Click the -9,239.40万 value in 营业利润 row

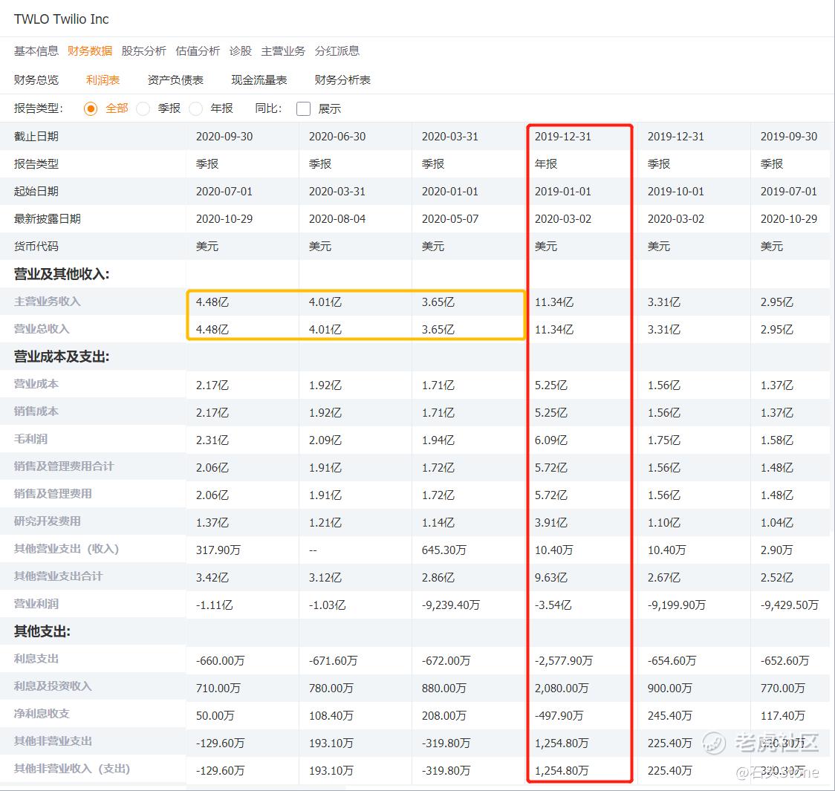pyautogui.click(x=450, y=606)
